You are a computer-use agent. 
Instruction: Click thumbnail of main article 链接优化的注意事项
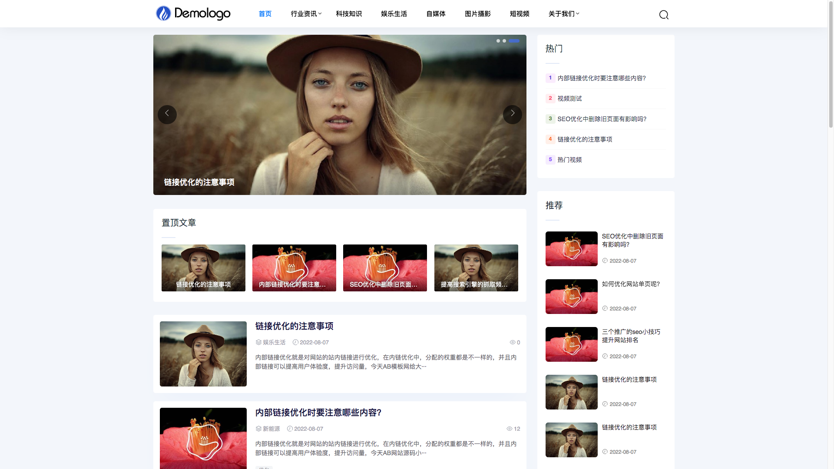pyautogui.click(x=203, y=354)
